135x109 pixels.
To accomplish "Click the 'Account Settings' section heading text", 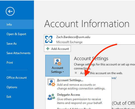I will 91,59.
